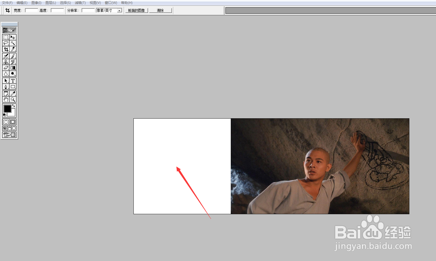Switch to Full Screen with menu bar

(x=9, y=128)
